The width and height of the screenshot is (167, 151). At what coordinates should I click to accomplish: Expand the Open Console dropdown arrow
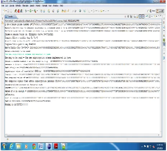[157, 16]
